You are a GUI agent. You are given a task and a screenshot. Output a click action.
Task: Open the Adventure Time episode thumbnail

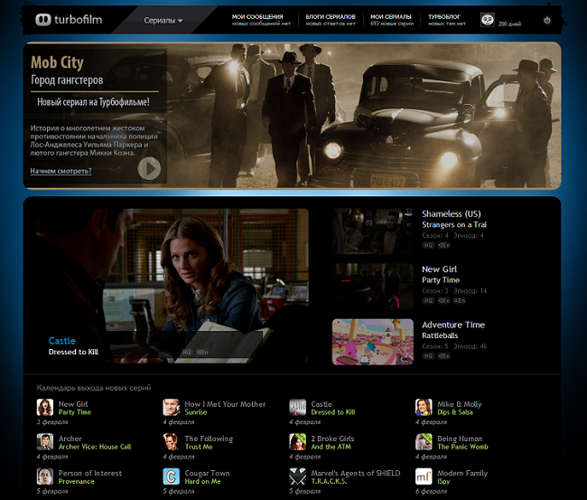[372, 342]
